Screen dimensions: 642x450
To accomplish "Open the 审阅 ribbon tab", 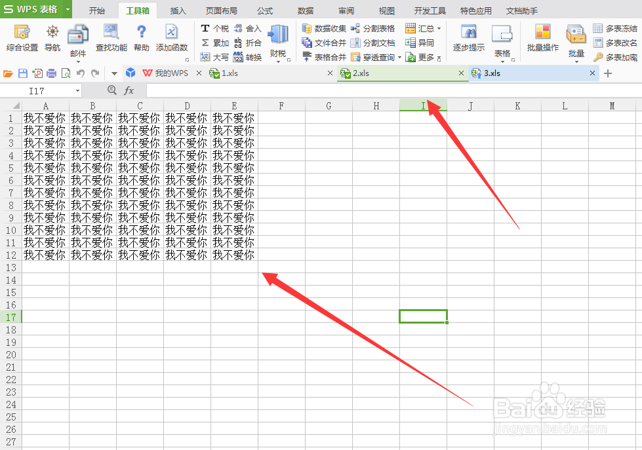I will [346, 10].
